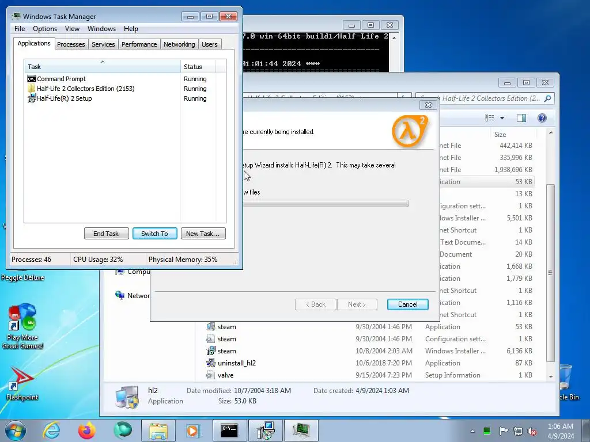This screenshot has height=442, width=590.
Task: Click the Half-Life 2 lambda logo
Action: click(410, 131)
